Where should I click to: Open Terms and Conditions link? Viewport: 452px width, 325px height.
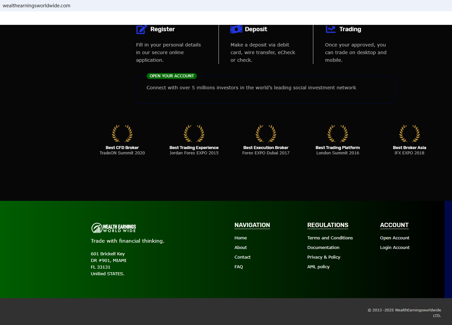coord(330,238)
